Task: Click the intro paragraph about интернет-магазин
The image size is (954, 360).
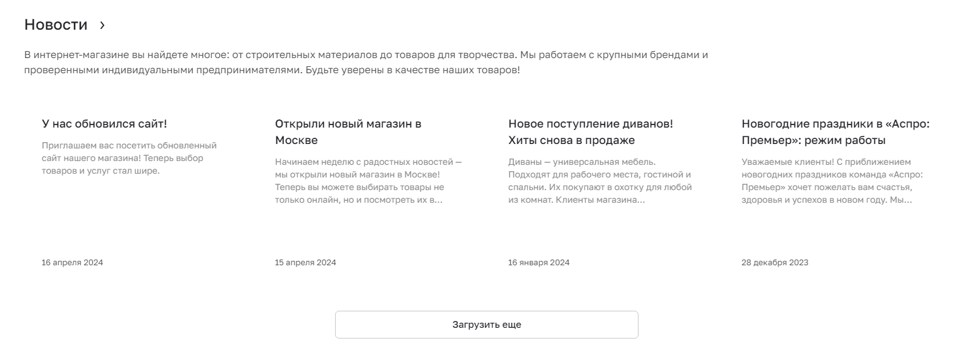Action: click(366, 63)
